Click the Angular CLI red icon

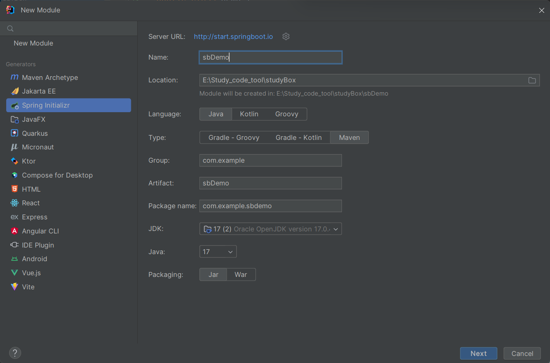pos(15,231)
